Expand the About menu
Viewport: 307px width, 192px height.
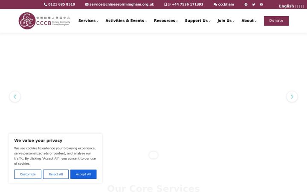pyautogui.click(x=249, y=20)
